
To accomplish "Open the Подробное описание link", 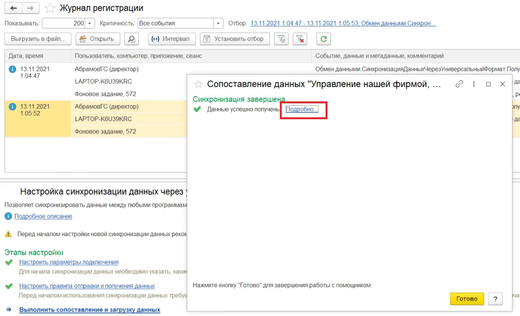I will [43, 216].
